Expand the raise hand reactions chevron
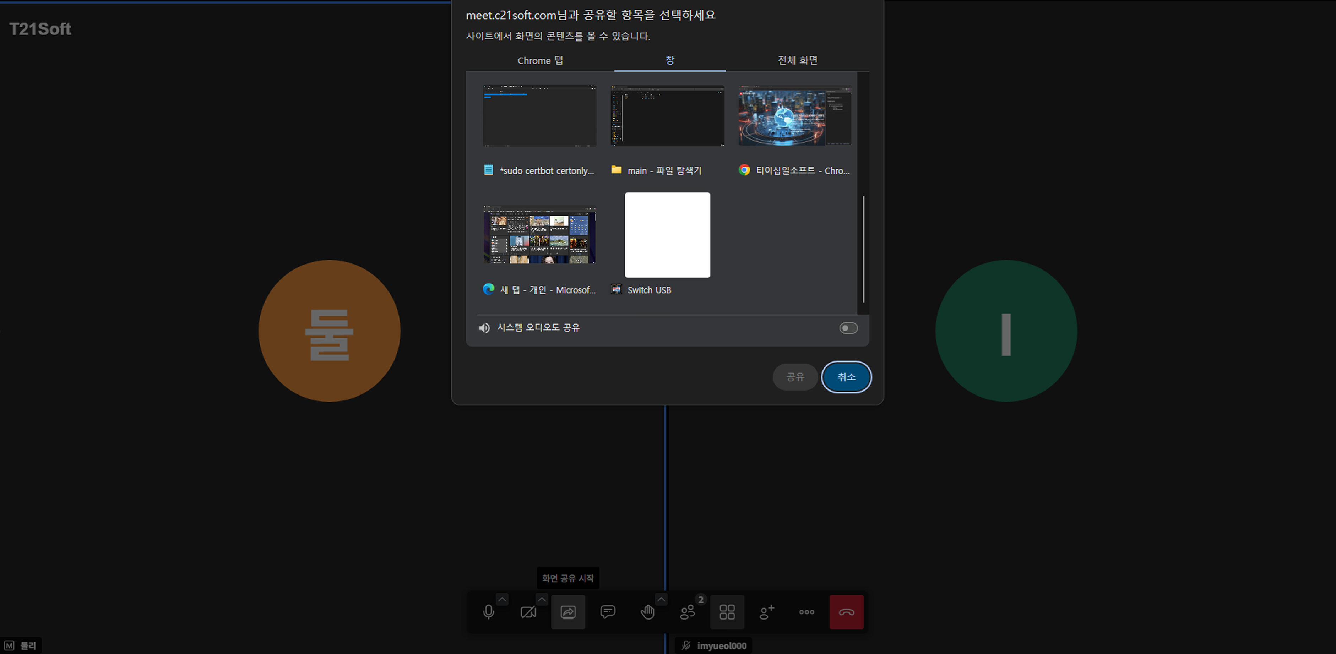Viewport: 1336px width, 654px height. tap(661, 599)
